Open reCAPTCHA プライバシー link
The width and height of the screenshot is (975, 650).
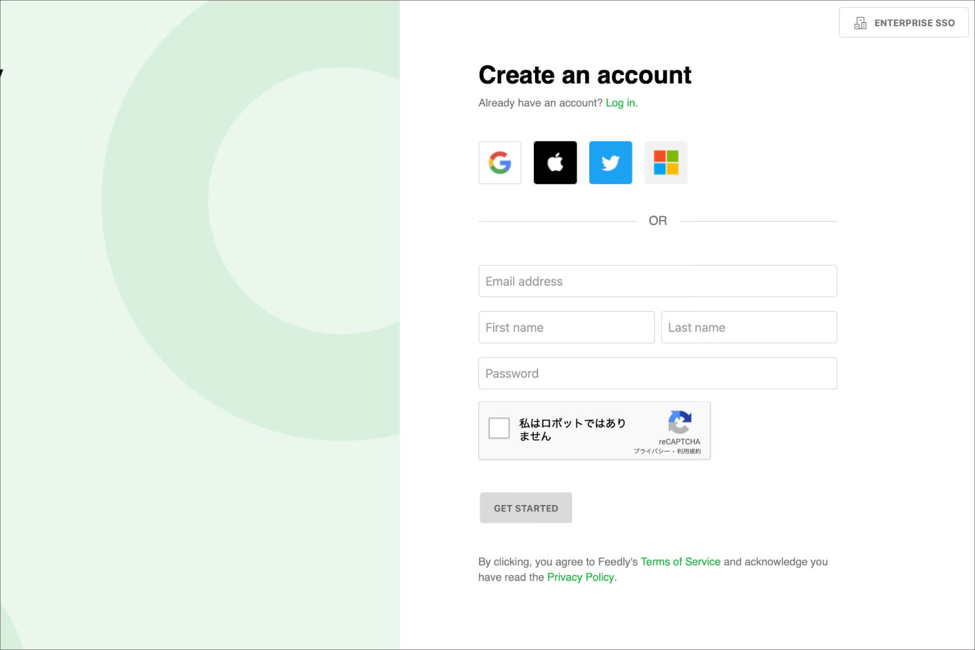tap(651, 451)
